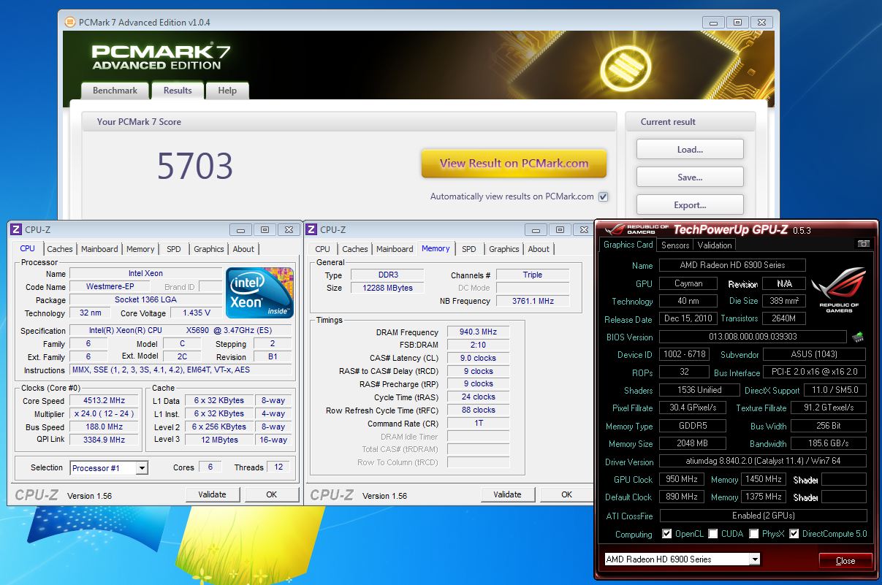Click the Memory Size value 2048 MB
This screenshot has width=882, height=585.
pos(693,444)
